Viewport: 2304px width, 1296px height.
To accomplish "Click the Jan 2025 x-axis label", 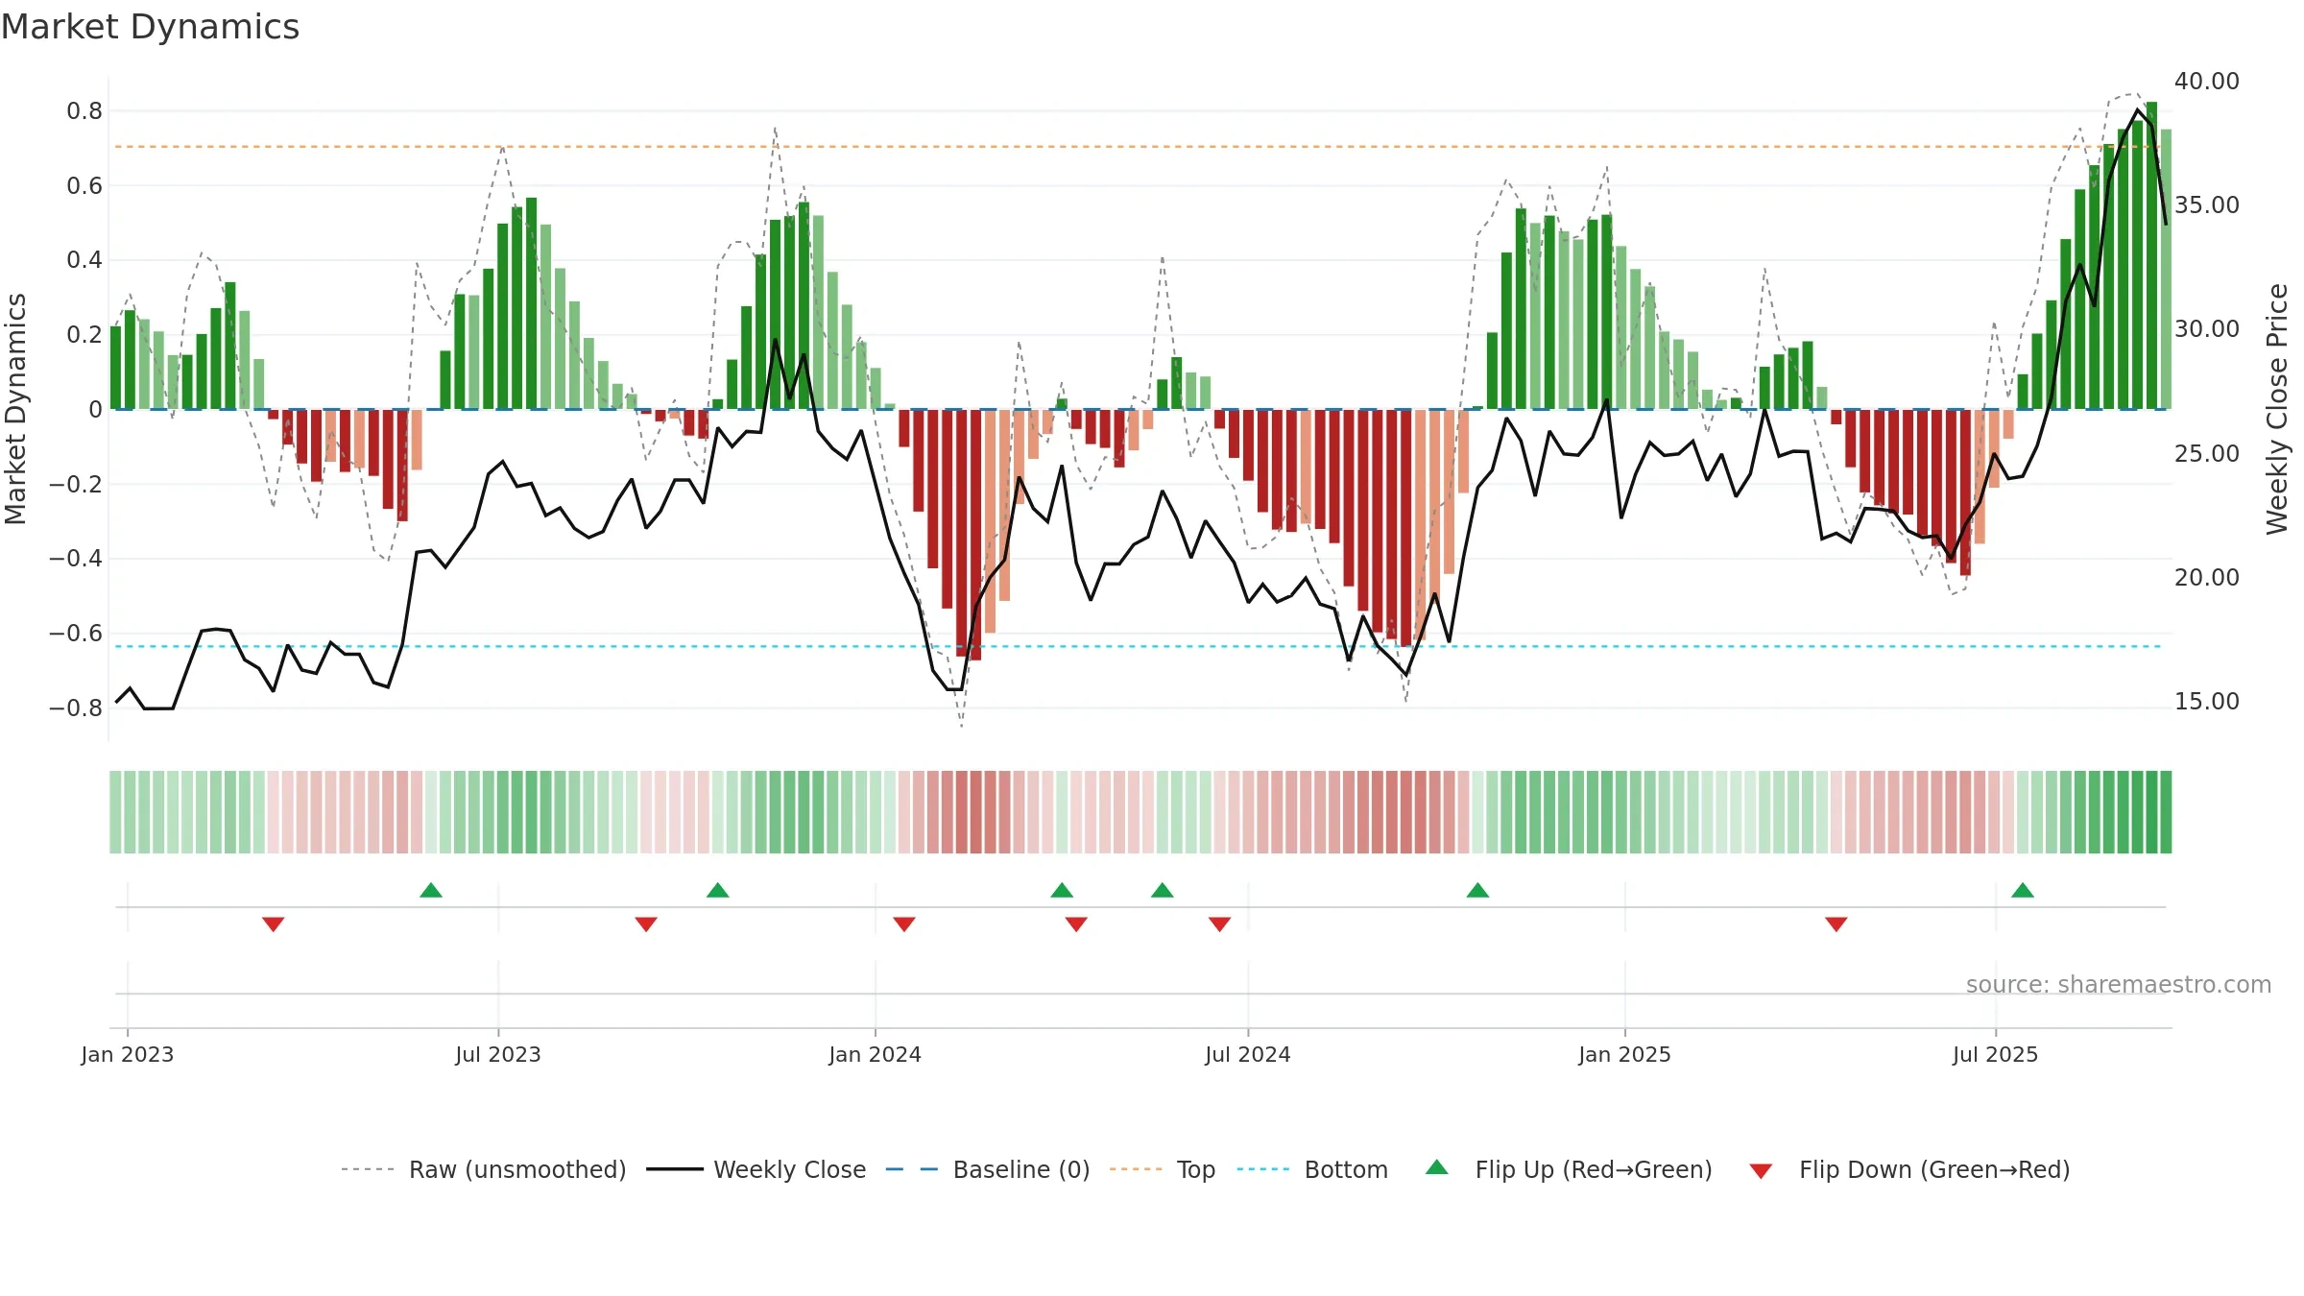I will [1625, 1054].
